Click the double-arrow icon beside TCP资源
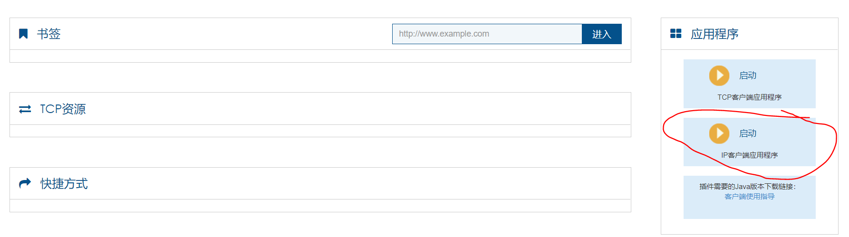Screen dimensions: 849x237 coord(25,109)
